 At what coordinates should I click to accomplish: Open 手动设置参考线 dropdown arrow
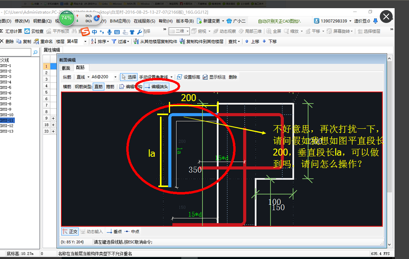point(171,77)
